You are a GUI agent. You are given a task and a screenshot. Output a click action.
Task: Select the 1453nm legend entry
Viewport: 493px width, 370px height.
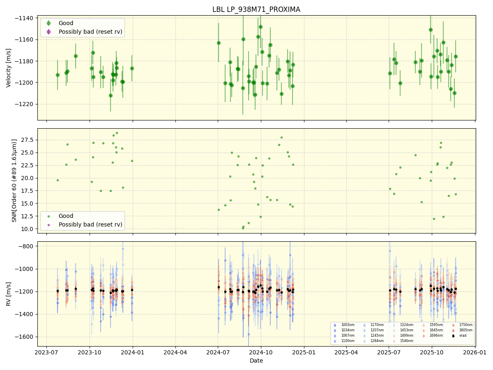pos(403,330)
